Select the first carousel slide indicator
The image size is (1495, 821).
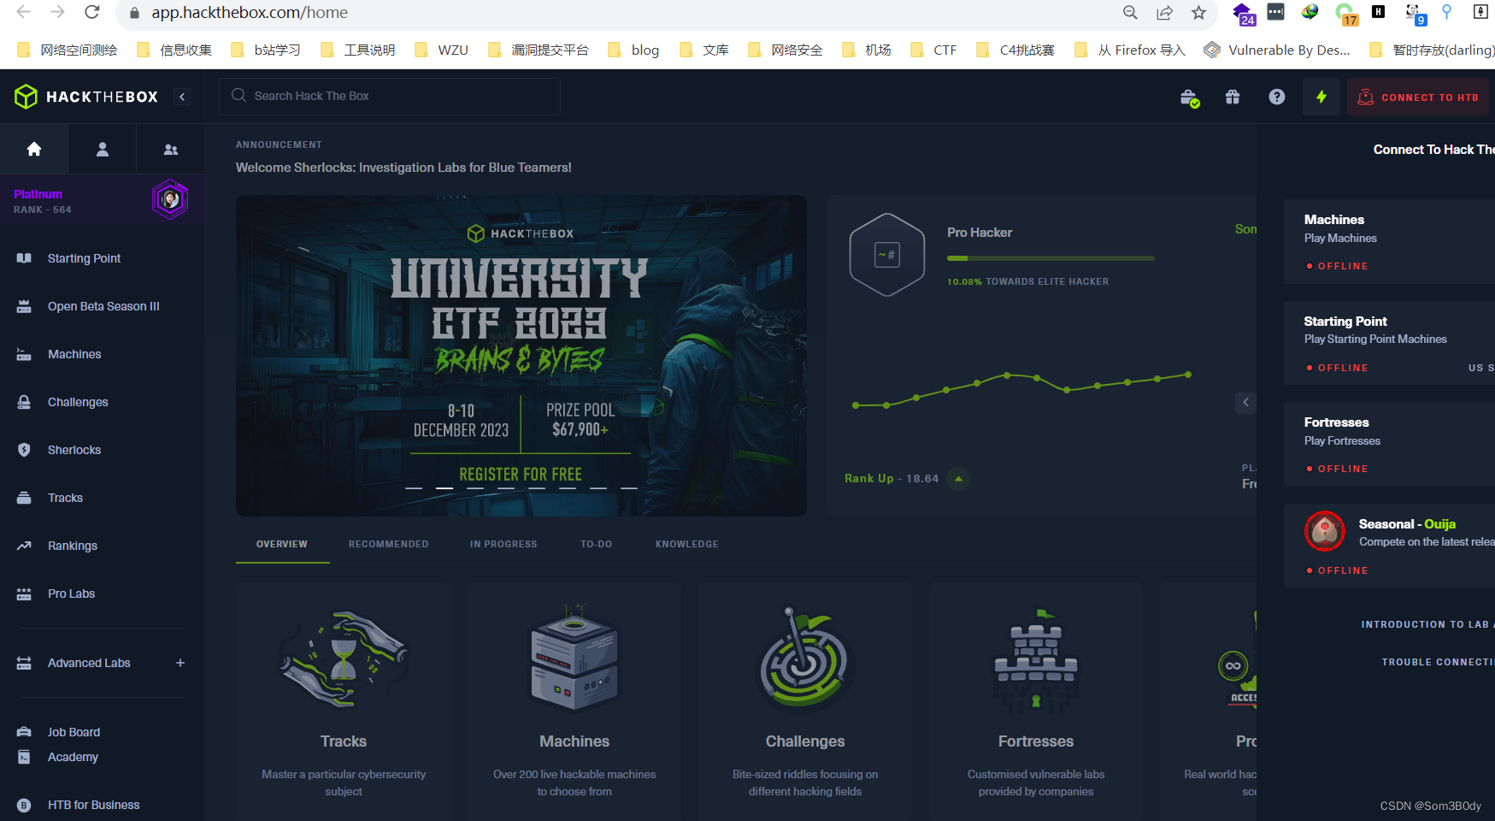tap(414, 488)
